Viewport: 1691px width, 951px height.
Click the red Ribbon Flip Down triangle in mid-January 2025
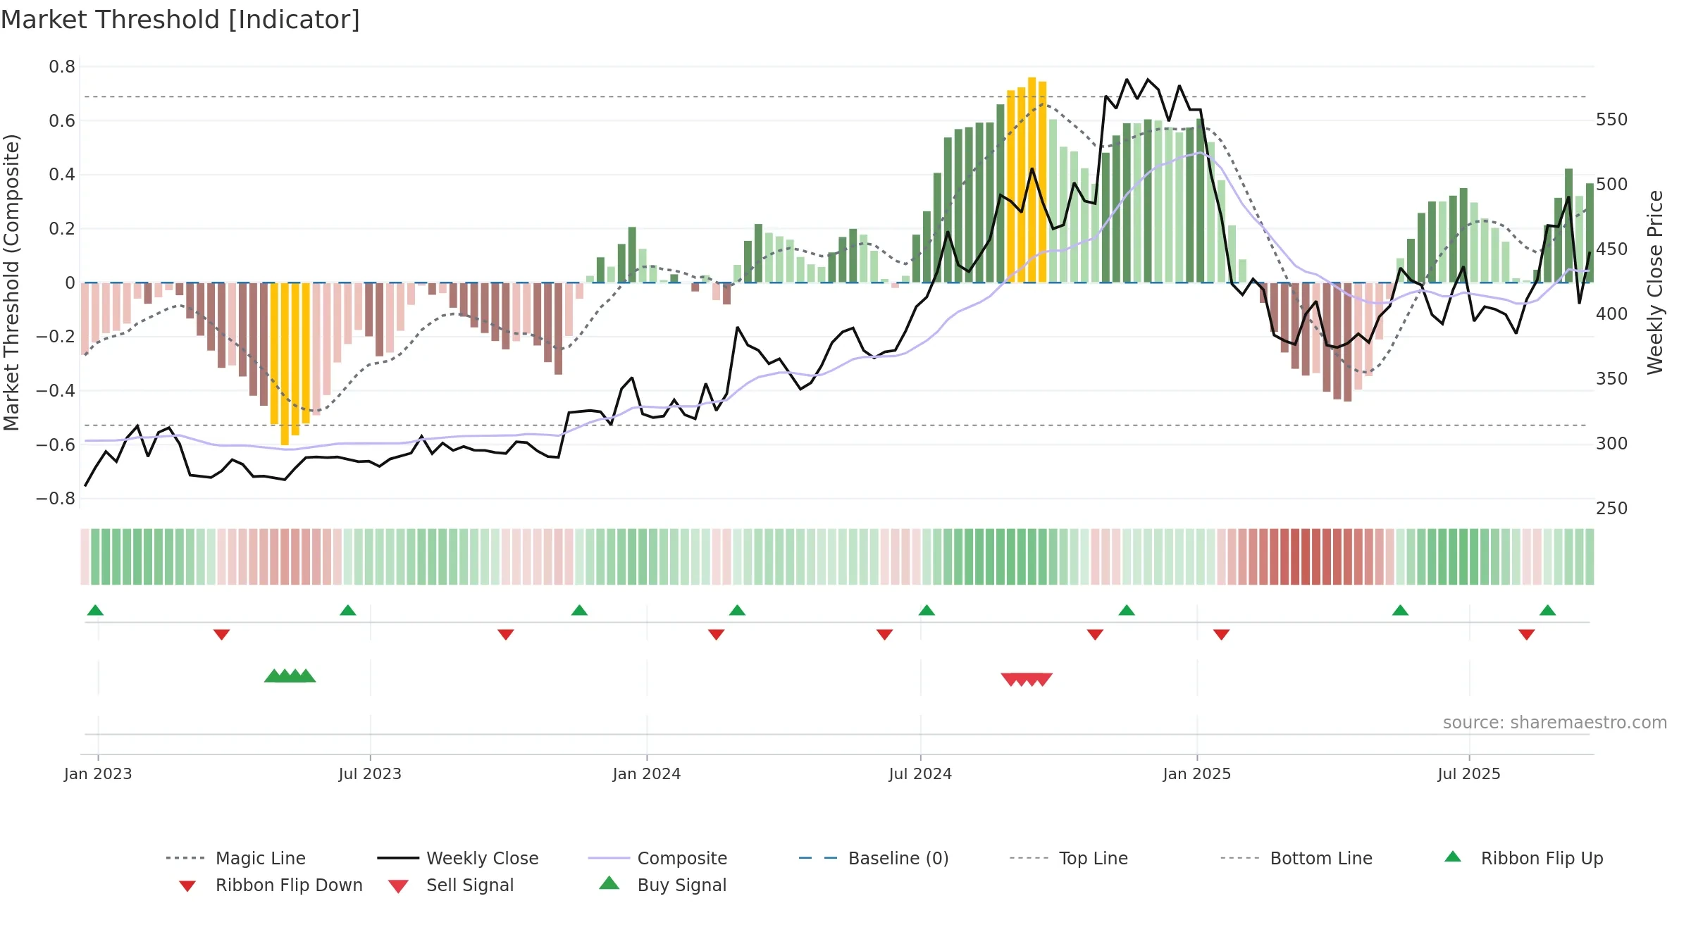pyautogui.click(x=1221, y=635)
